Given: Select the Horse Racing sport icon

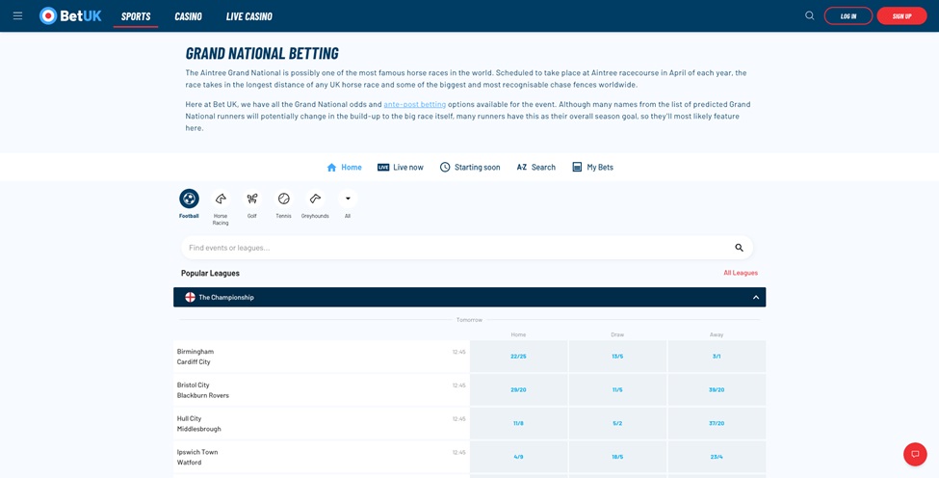Looking at the screenshot, I should (221, 199).
